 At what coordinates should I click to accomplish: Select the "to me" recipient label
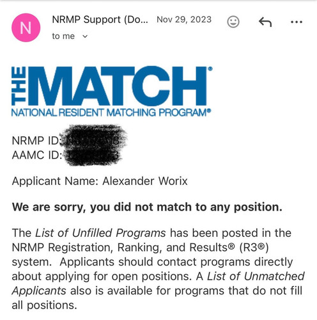click(63, 36)
